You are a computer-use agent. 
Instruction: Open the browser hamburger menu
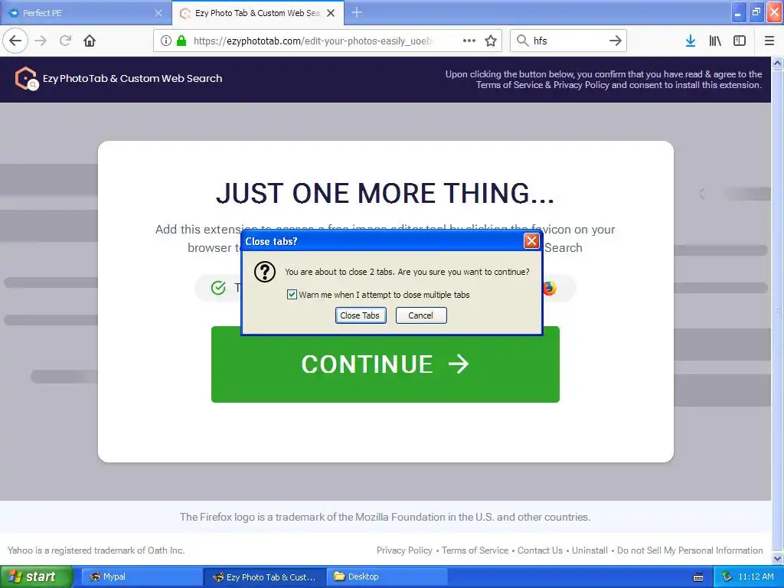769,41
